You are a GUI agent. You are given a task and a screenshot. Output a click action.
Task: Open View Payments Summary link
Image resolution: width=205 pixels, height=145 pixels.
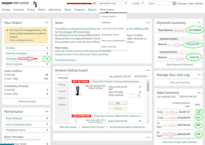coord(179,65)
